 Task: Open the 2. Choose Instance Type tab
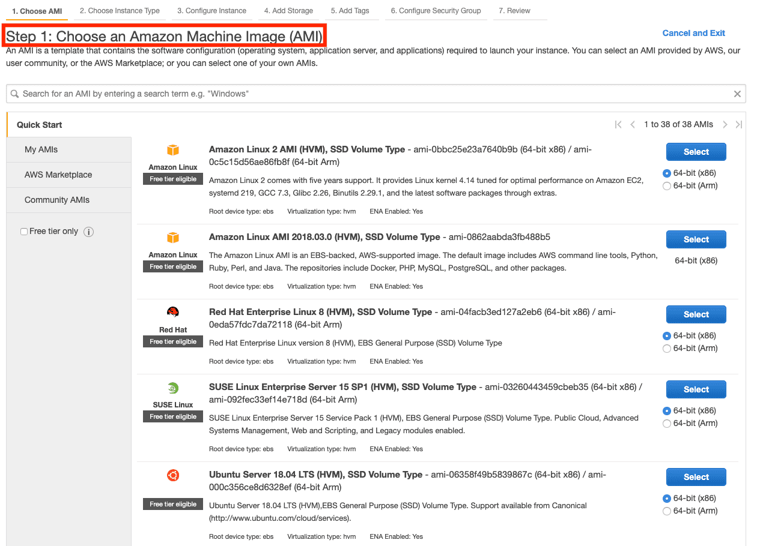[x=120, y=11]
